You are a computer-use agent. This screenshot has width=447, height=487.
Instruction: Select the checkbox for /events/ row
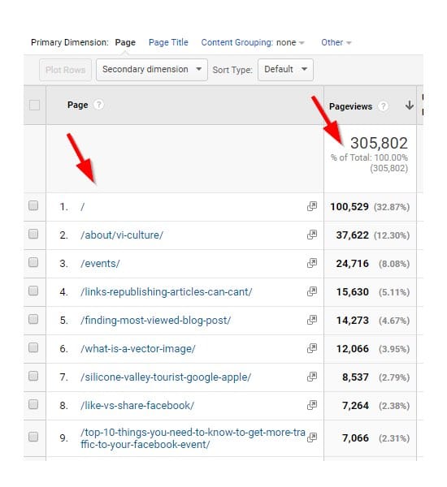click(x=33, y=262)
